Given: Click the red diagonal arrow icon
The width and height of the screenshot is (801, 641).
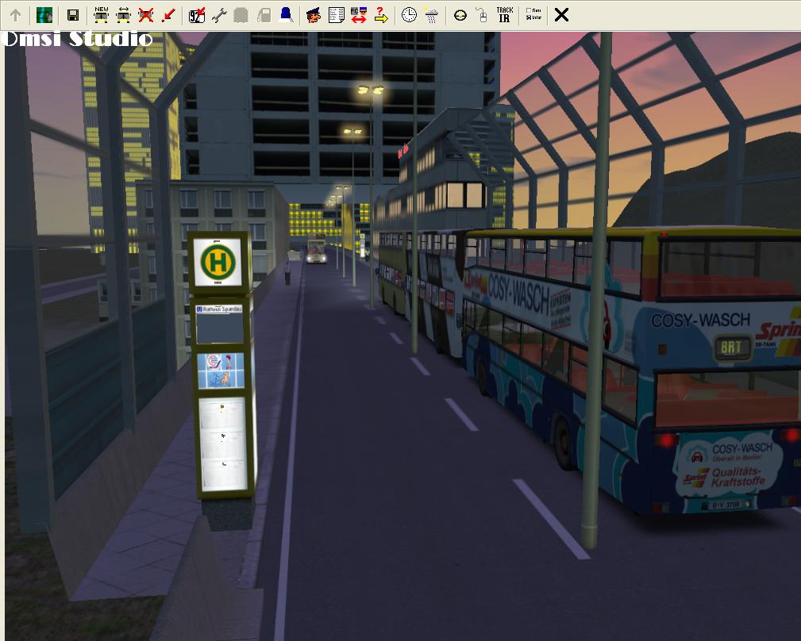Looking at the screenshot, I should pyautogui.click(x=168, y=15).
